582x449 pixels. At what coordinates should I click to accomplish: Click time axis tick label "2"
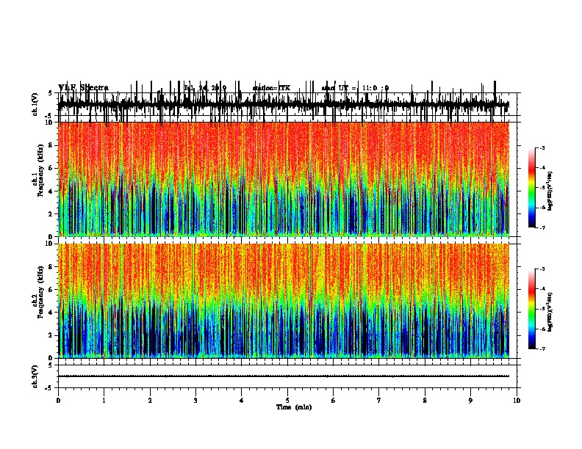pos(150,401)
